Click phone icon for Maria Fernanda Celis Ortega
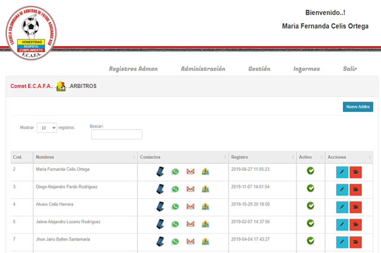The height and width of the screenshot is (253, 381). tap(161, 171)
